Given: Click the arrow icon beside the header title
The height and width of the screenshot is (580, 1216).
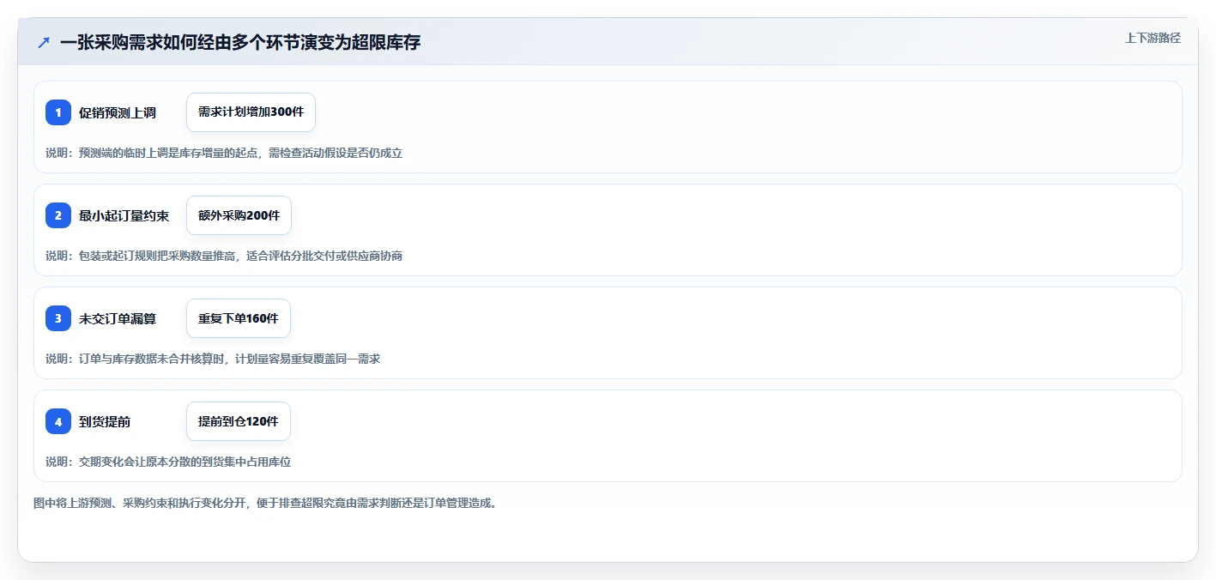Looking at the screenshot, I should click(x=44, y=42).
